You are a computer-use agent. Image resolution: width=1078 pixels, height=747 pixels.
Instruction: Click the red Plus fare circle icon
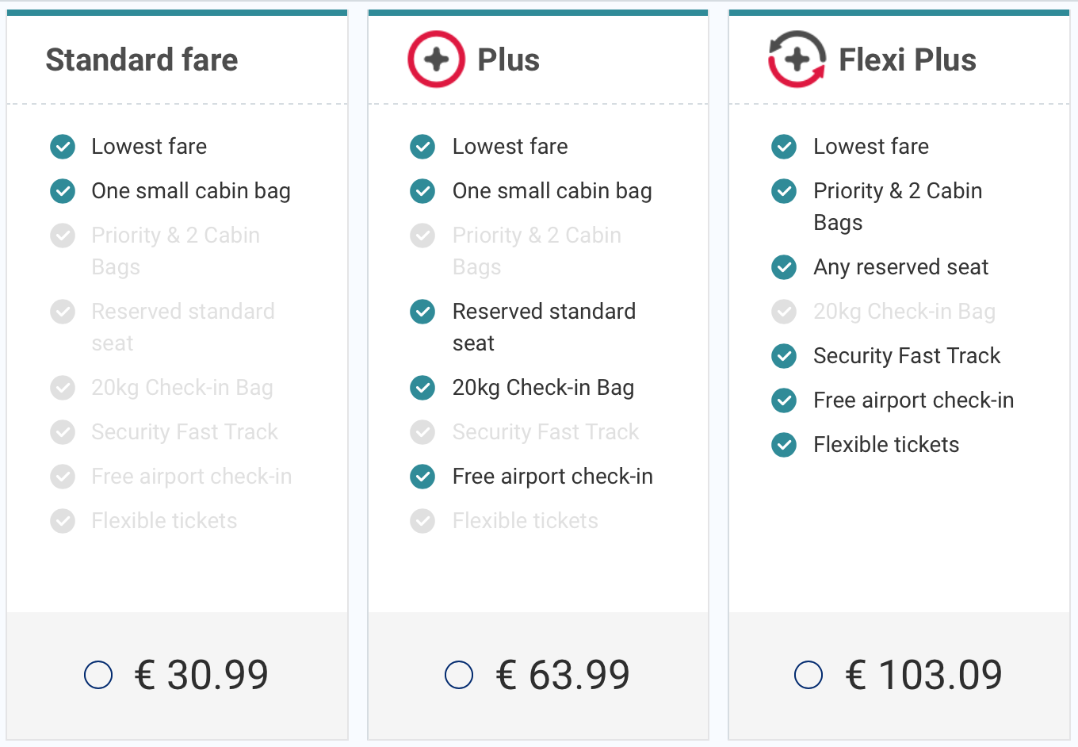(436, 59)
